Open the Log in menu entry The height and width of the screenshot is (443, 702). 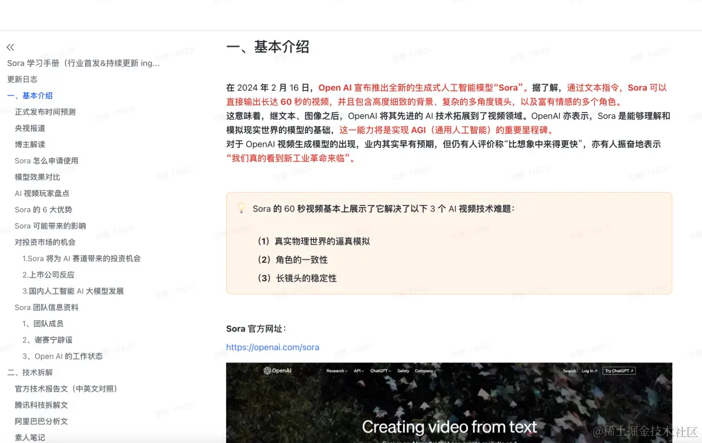[589, 371]
